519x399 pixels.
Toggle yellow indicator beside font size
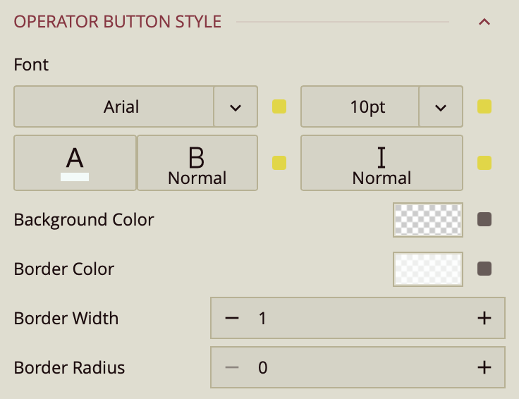coord(484,107)
